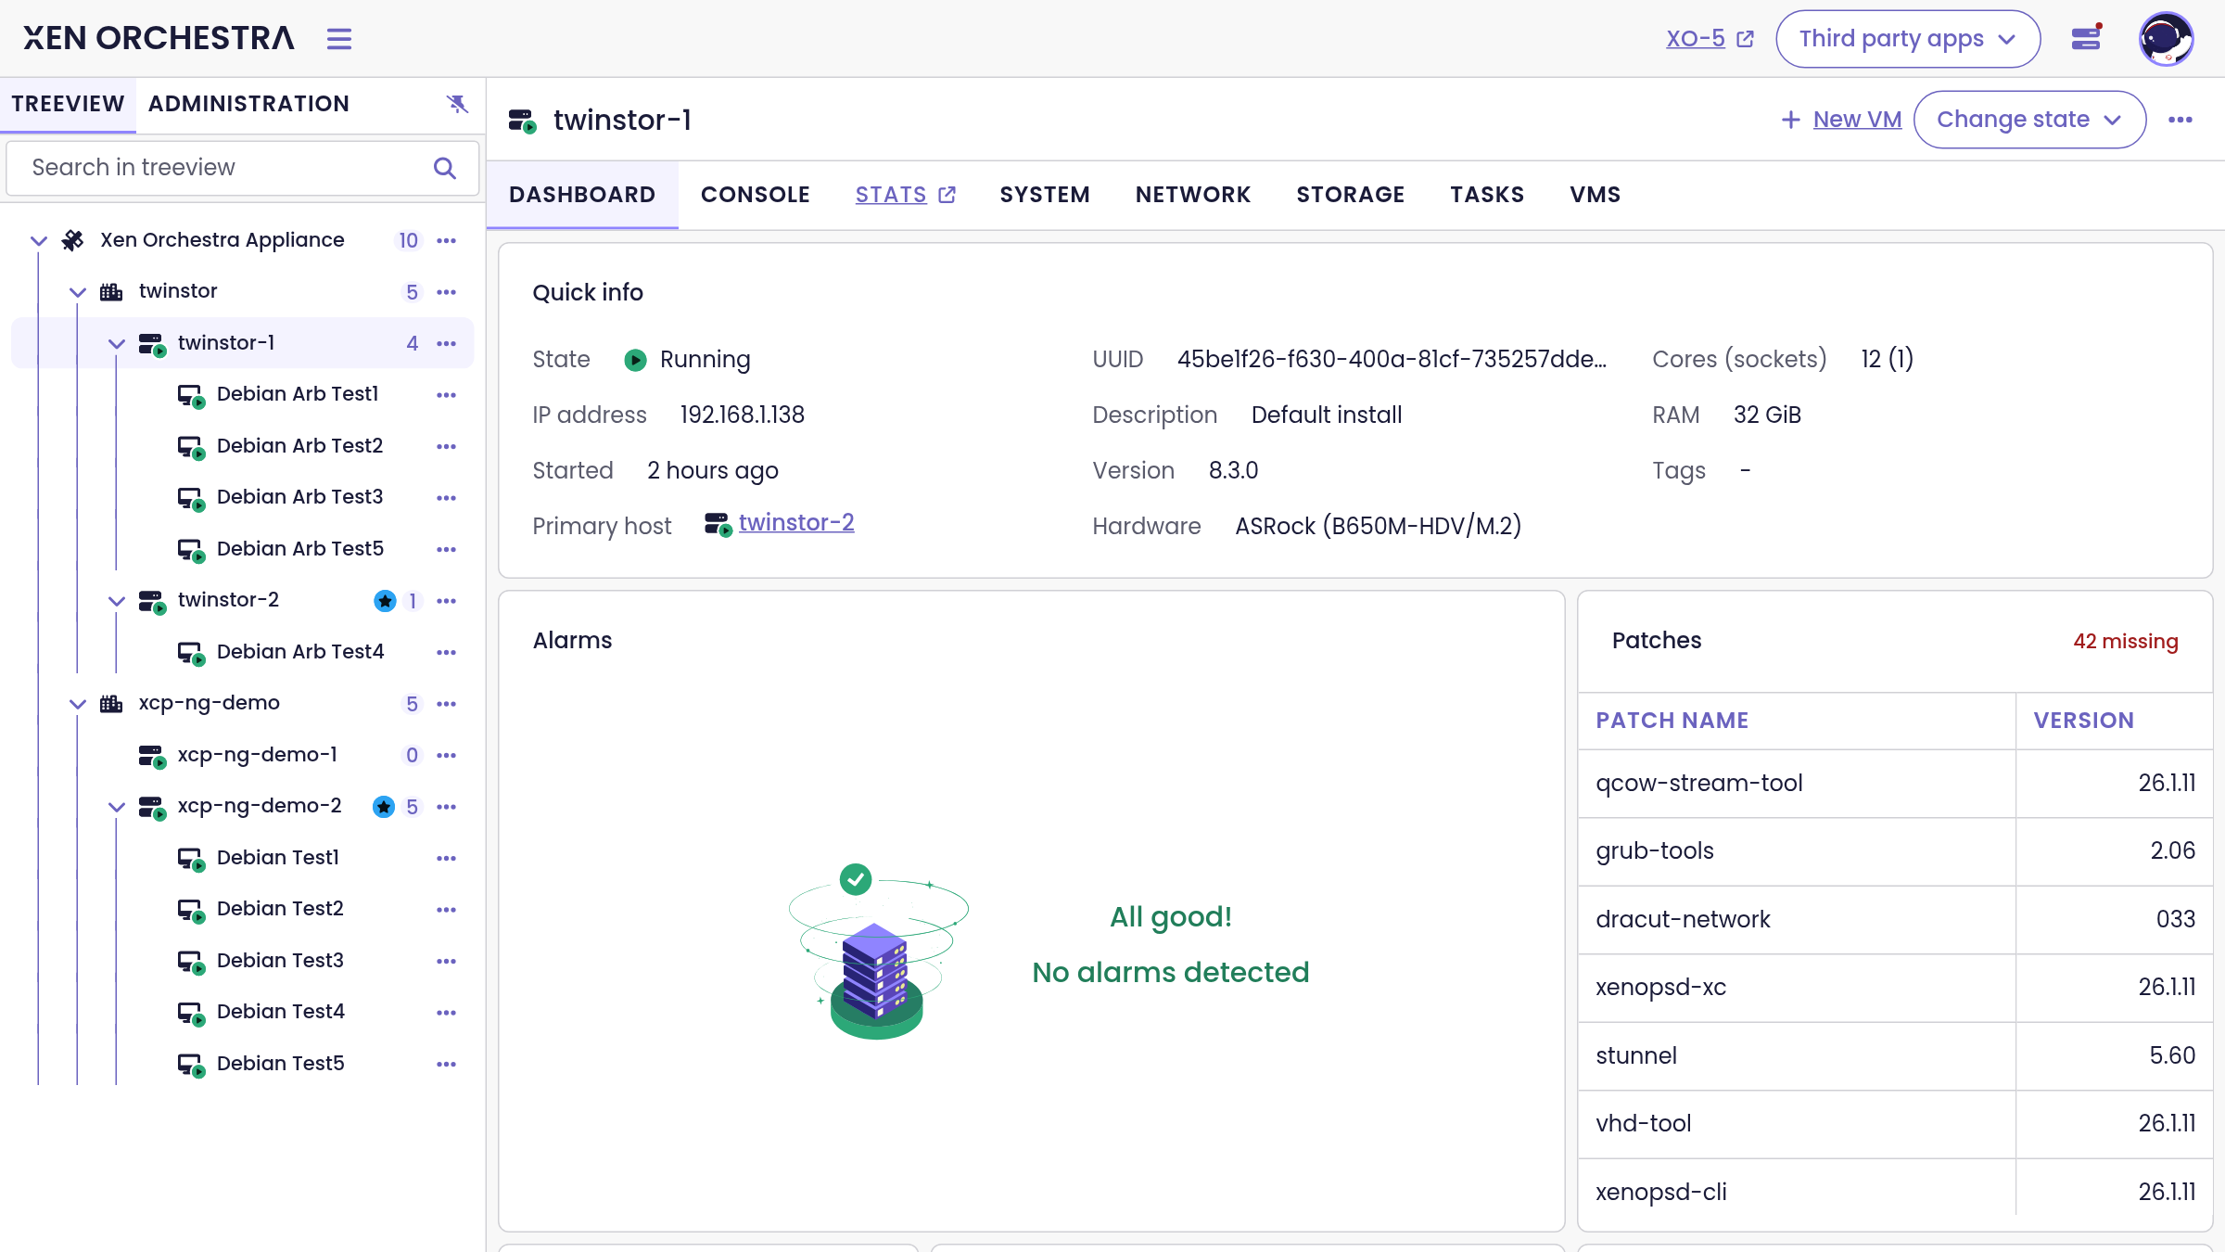Click the qcow-stream-tool patch row
Viewport: 2225px width, 1252px height.
tap(1895, 784)
